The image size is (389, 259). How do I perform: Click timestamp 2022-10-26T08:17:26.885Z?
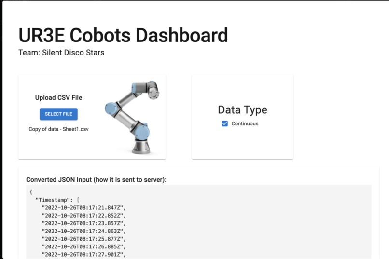click(84, 246)
